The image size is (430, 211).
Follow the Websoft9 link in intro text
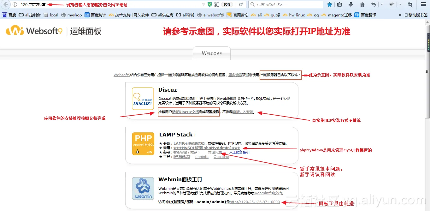point(122,75)
